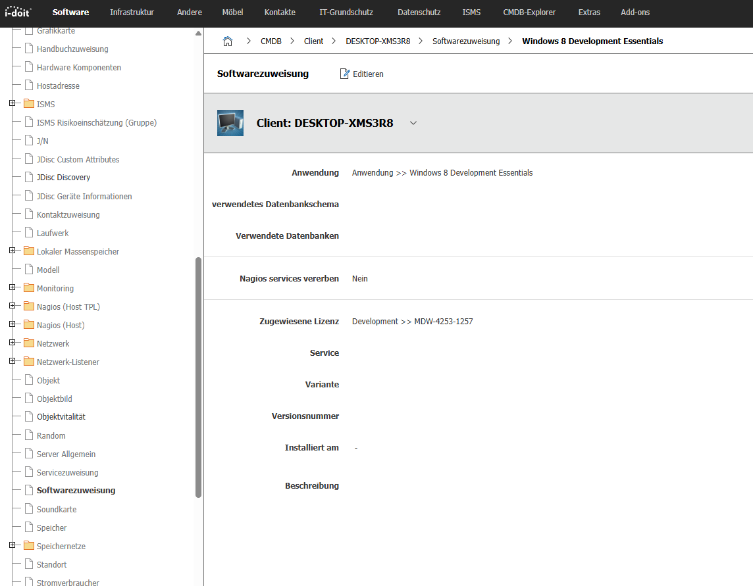Click the Netzwerk folder icon
Image resolution: width=753 pixels, height=586 pixels.
pyautogui.click(x=28, y=343)
